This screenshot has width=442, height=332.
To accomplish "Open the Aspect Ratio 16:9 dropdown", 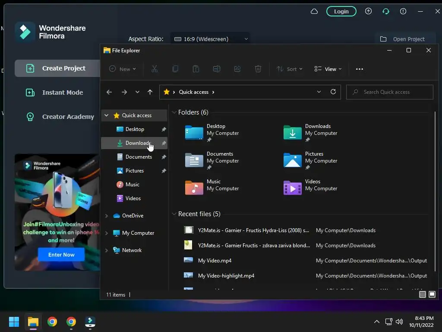I will pos(210,39).
